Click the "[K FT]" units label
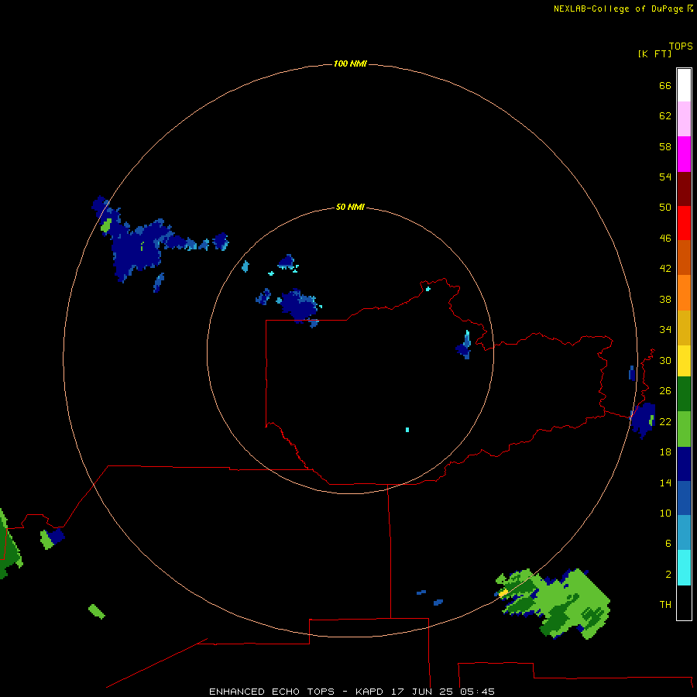 (x=654, y=53)
